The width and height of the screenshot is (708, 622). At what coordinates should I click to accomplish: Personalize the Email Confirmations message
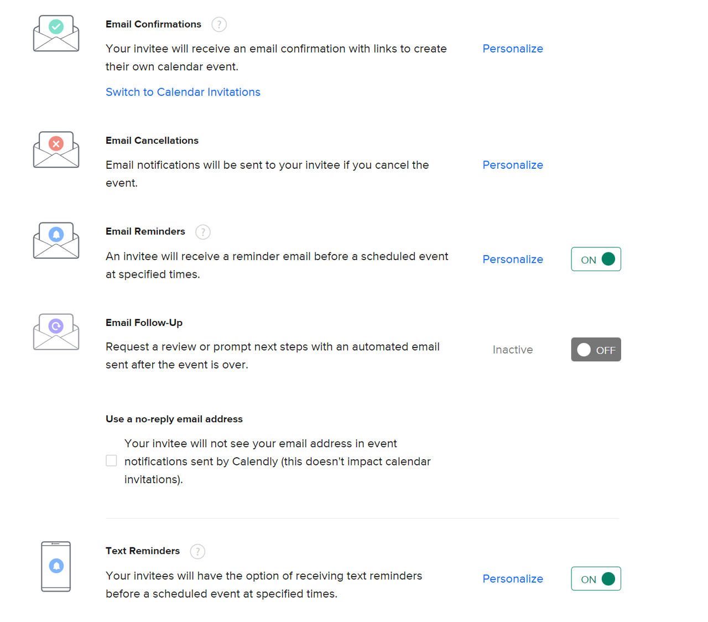click(x=512, y=49)
